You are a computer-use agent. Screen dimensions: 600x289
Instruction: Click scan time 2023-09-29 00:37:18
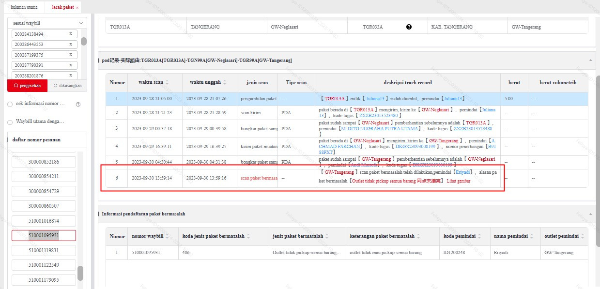point(152,128)
